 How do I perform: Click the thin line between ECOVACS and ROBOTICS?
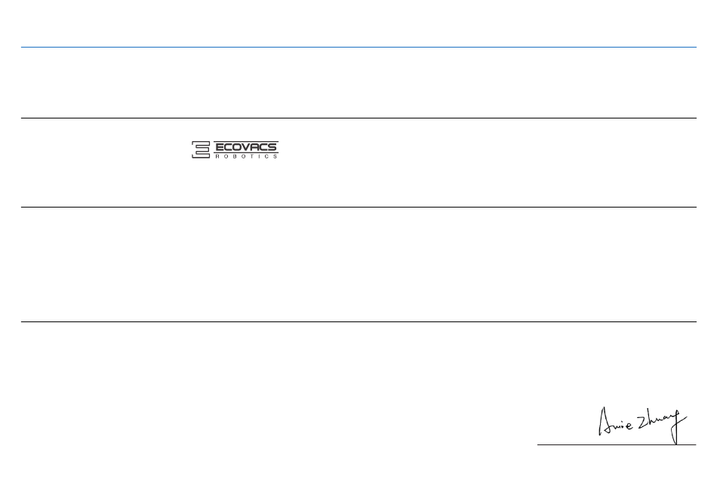click(x=246, y=152)
